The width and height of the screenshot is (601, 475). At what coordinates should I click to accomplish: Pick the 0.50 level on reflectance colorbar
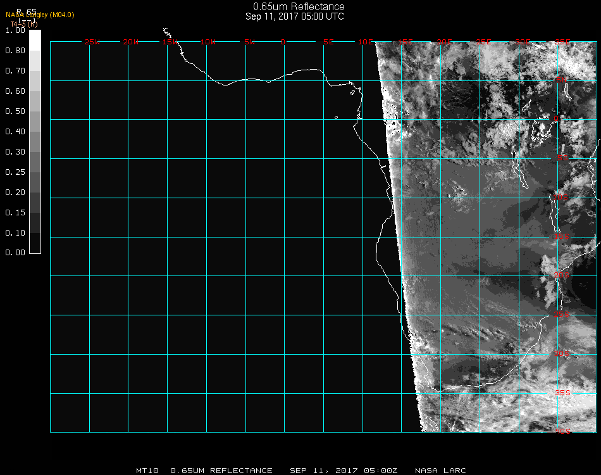click(15, 111)
